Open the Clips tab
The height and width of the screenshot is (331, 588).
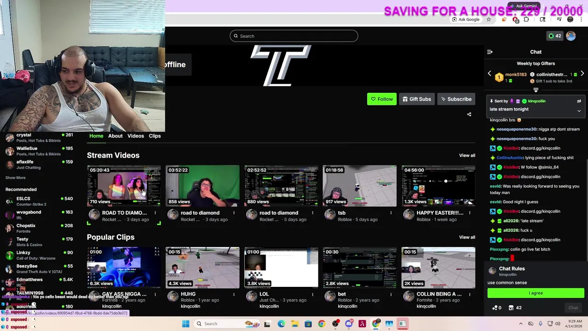155,136
